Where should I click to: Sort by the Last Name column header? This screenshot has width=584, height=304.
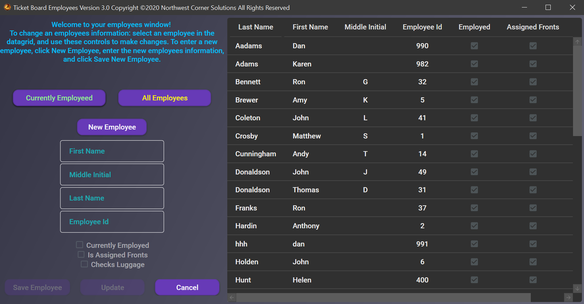tap(255, 27)
